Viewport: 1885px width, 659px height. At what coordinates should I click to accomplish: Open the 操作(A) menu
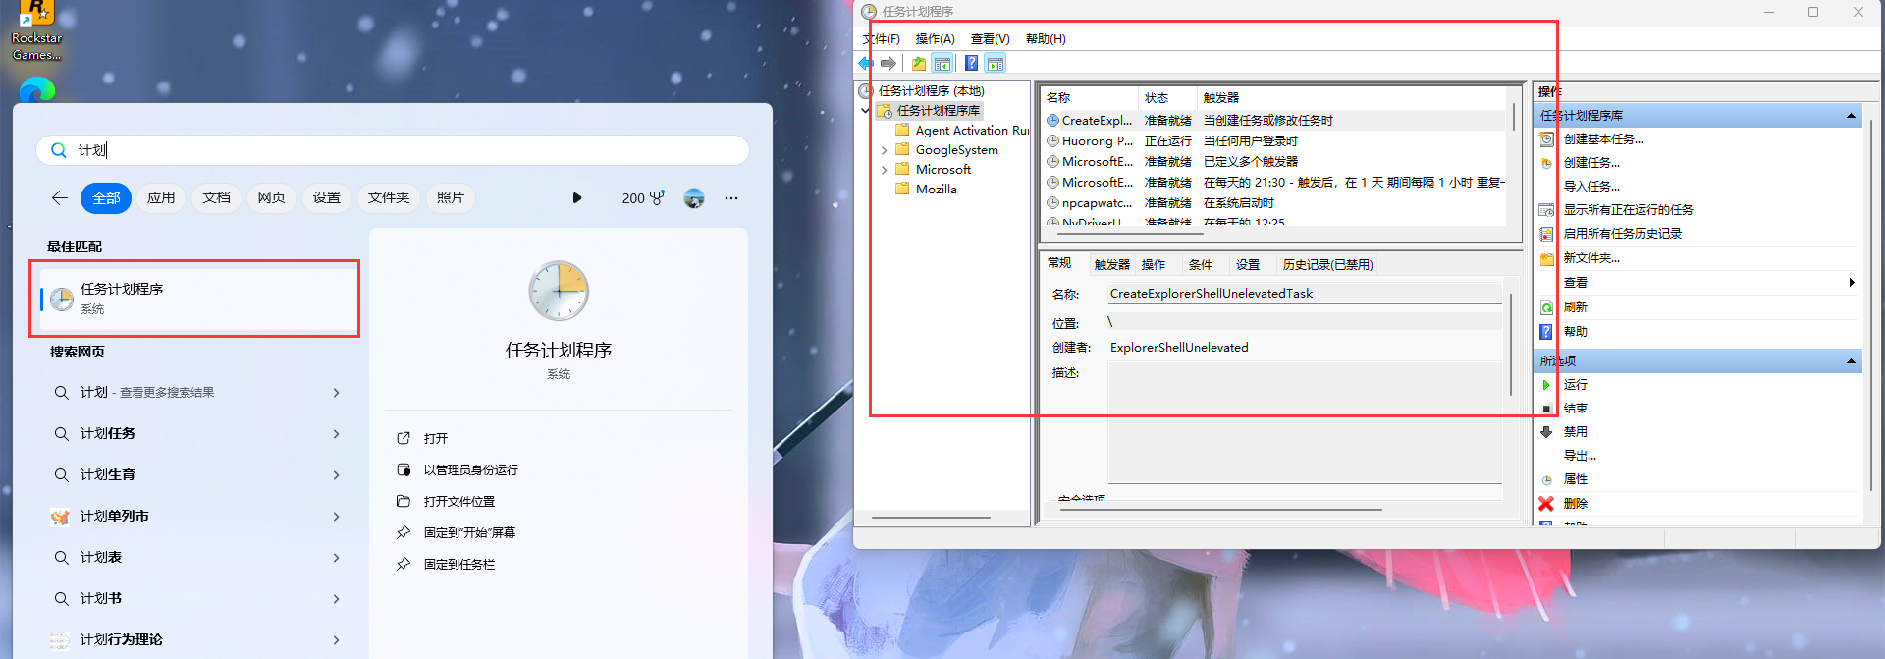(x=935, y=39)
